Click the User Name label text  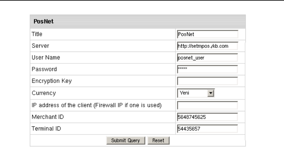(x=43, y=57)
